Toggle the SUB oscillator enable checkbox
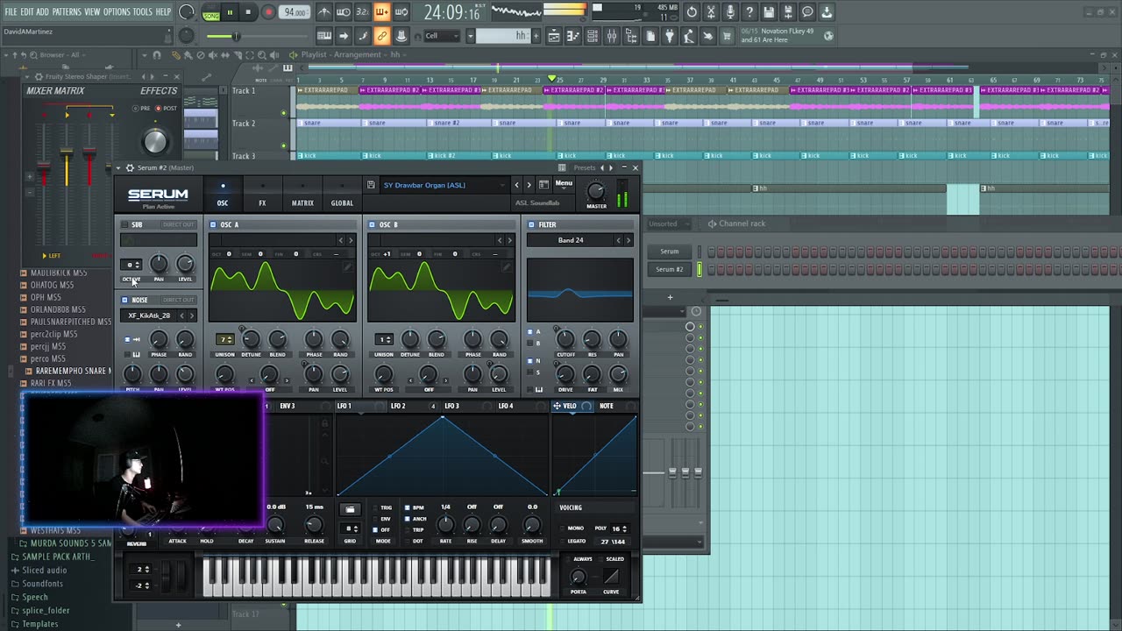1122x631 pixels. point(124,224)
